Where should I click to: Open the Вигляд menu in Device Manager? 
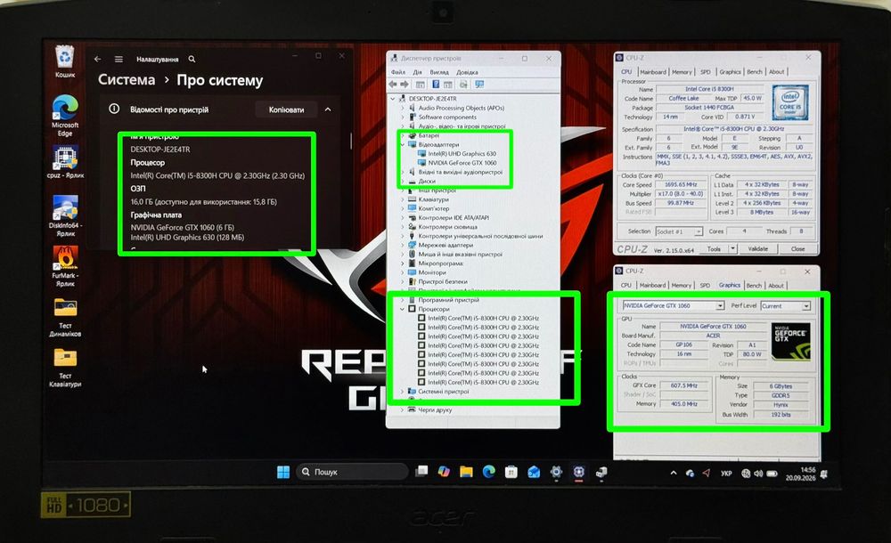439,72
